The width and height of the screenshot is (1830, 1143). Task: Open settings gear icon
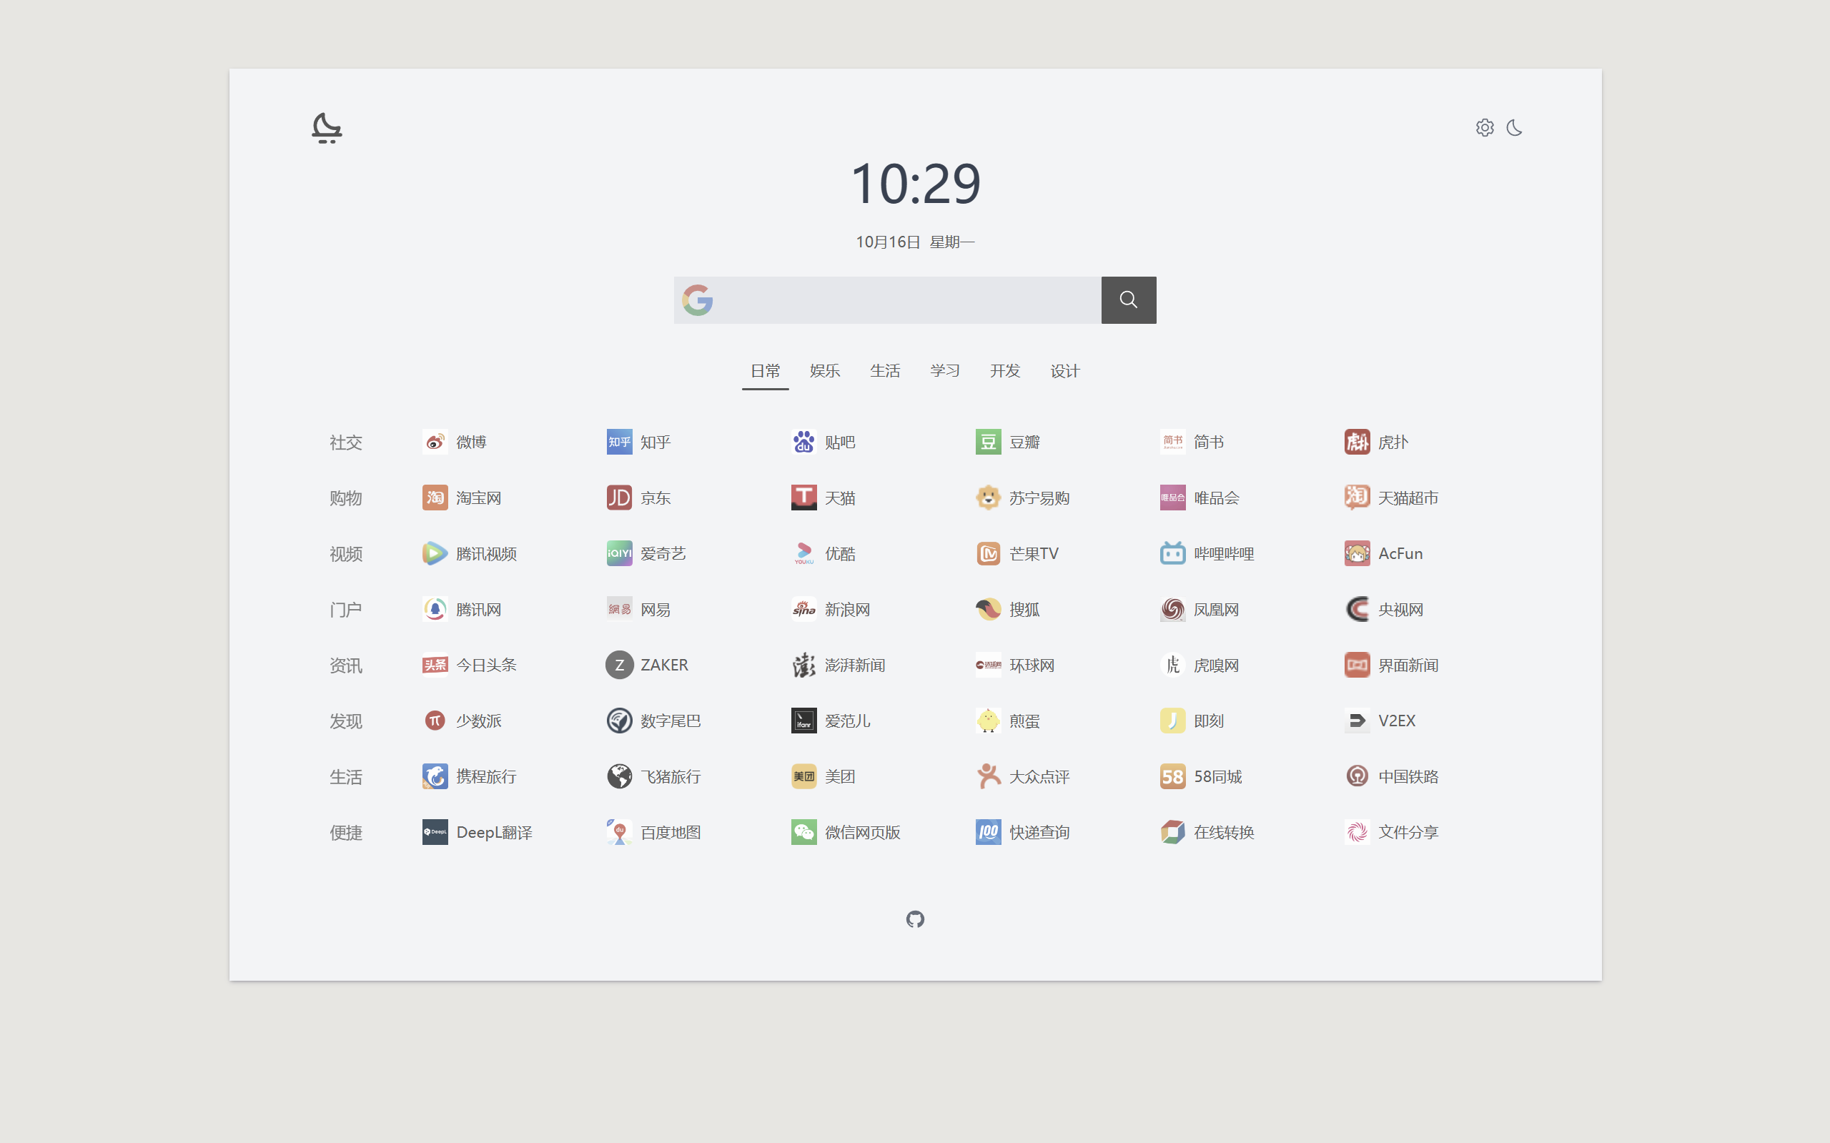pyautogui.click(x=1484, y=128)
